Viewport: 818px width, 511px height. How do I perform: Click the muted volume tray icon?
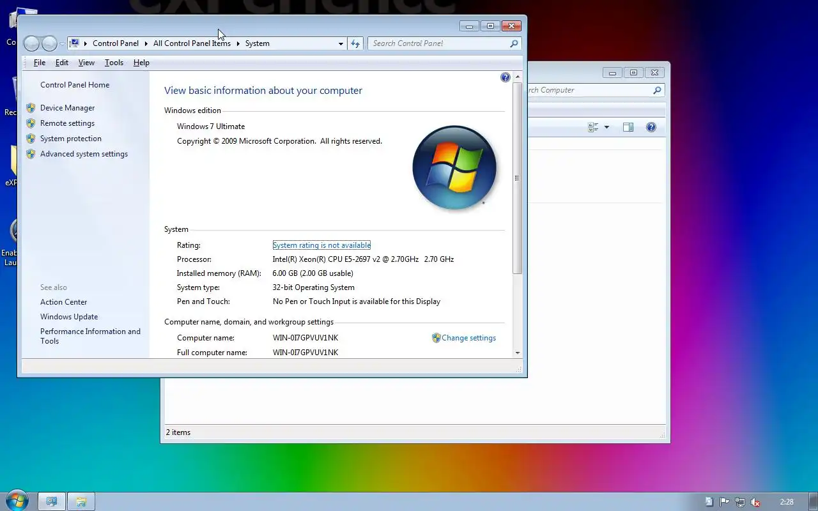pyautogui.click(x=755, y=502)
